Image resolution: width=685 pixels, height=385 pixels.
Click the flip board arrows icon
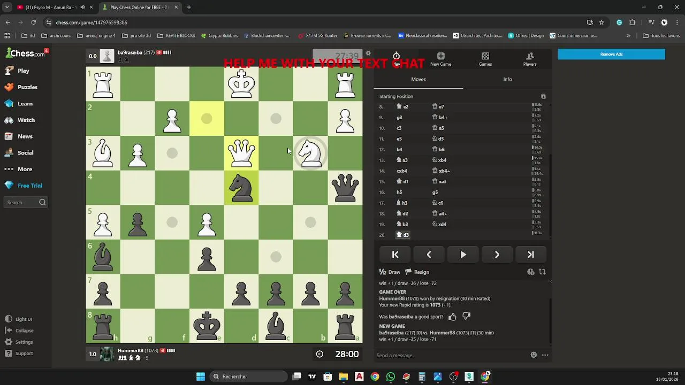point(542,272)
